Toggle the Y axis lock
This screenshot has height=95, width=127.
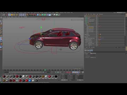tap(22, 15)
